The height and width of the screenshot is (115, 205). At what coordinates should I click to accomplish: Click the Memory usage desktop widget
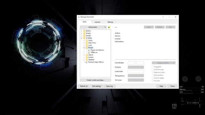(x=192, y=89)
